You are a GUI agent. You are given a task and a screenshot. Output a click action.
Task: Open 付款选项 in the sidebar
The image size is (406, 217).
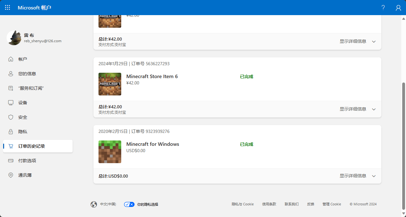click(x=38, y=161)
